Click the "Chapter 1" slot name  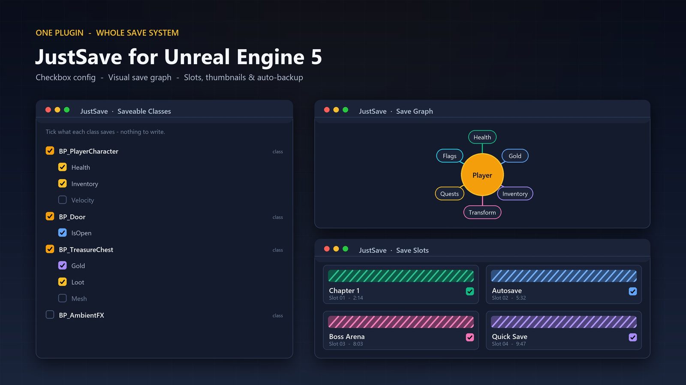(344, 290)
